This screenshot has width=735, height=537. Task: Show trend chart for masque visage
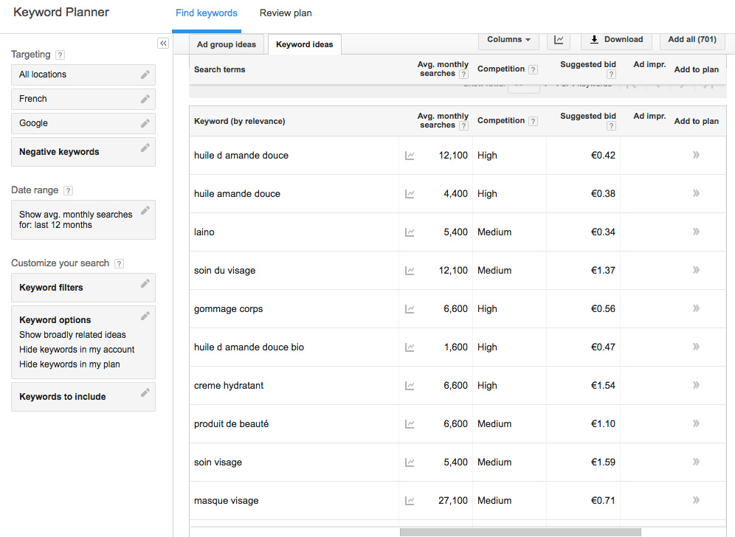[x=410, y=501]
